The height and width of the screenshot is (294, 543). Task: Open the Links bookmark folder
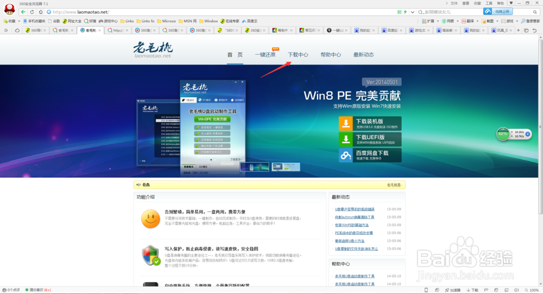[127, 21]
